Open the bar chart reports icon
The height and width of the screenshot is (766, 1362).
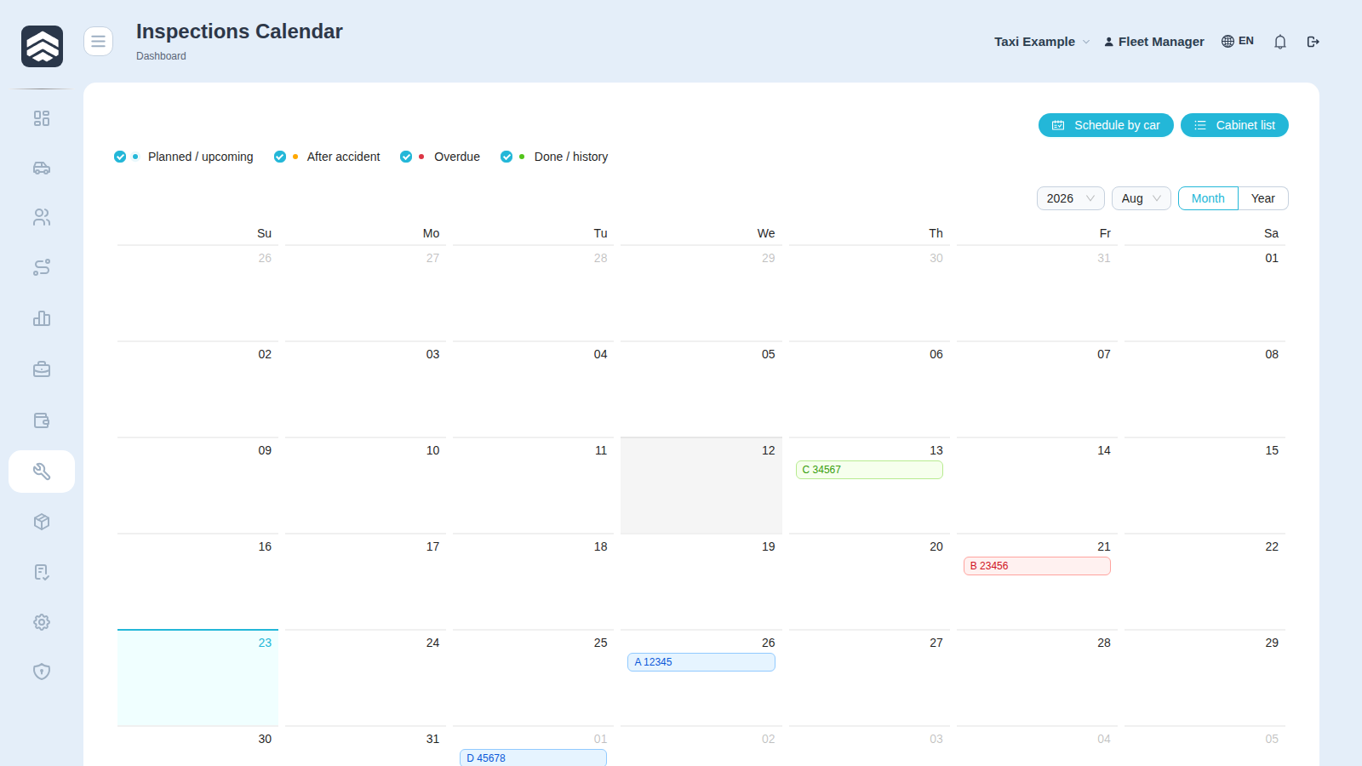point(42,318)
